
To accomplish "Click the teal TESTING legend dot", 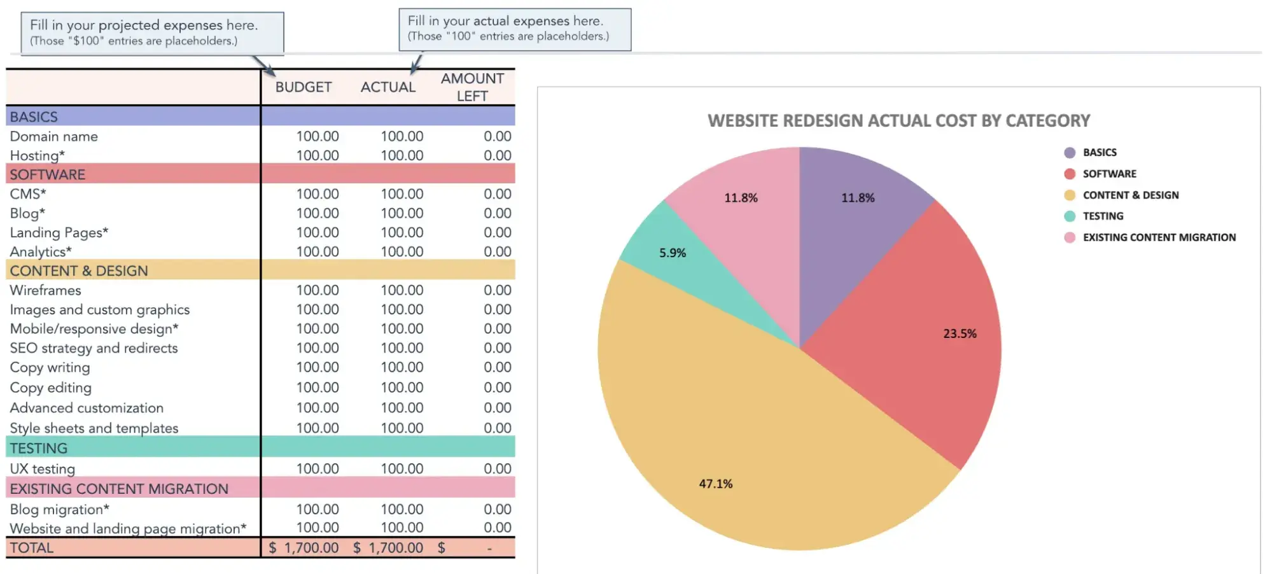I will coord(1070,216).
